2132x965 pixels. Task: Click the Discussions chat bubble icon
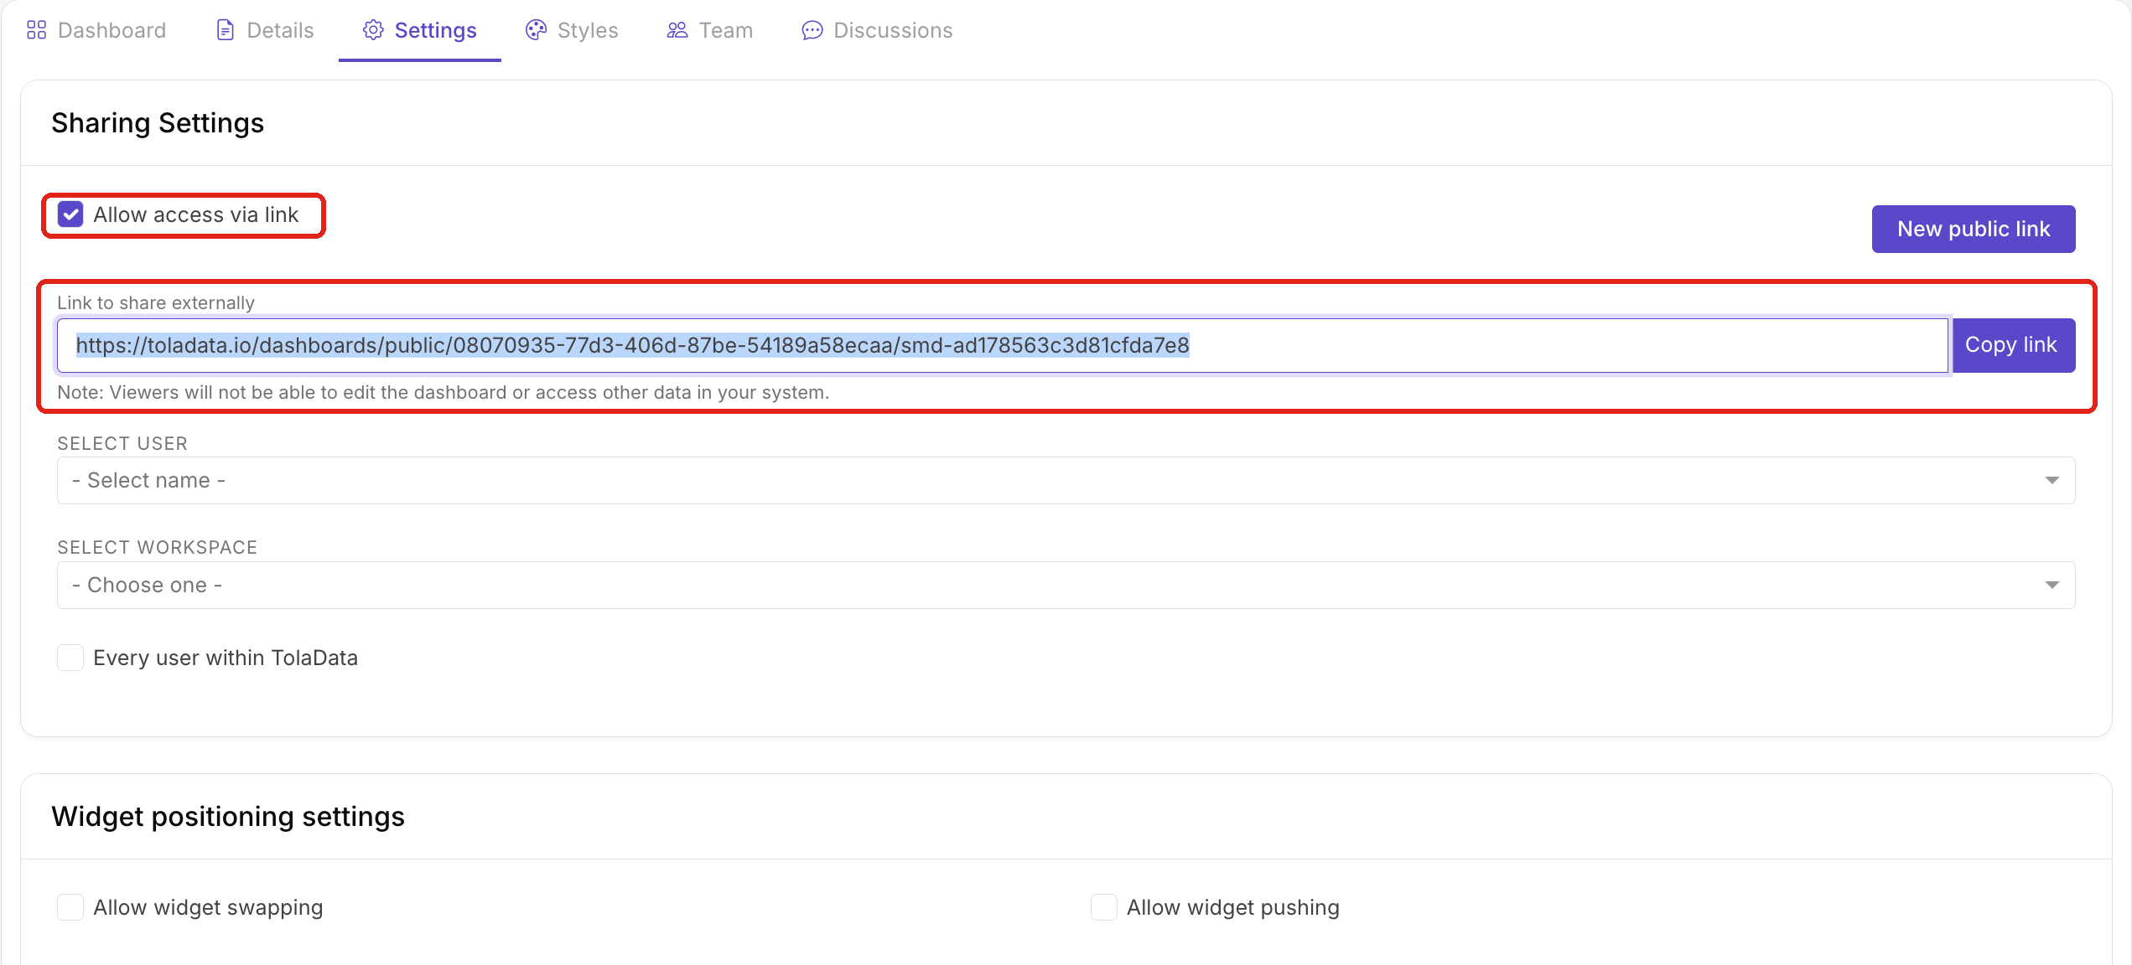(812, 30)
